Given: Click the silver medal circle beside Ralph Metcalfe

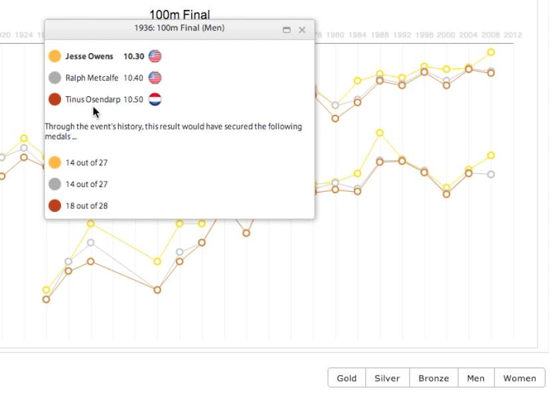Looking at the screenshot, I should pos(54,78).
